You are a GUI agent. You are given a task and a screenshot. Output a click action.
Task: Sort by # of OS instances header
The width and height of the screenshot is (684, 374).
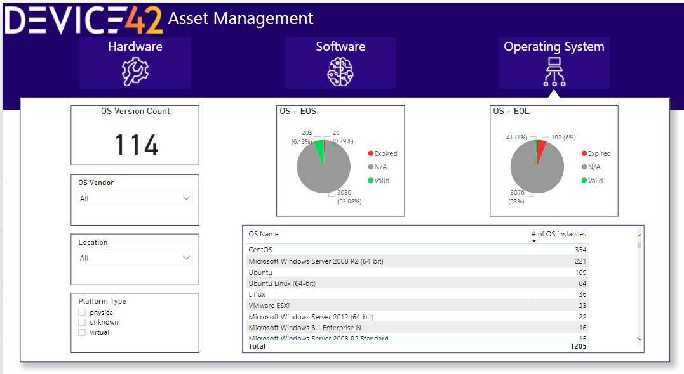click(x=558, y=235)
